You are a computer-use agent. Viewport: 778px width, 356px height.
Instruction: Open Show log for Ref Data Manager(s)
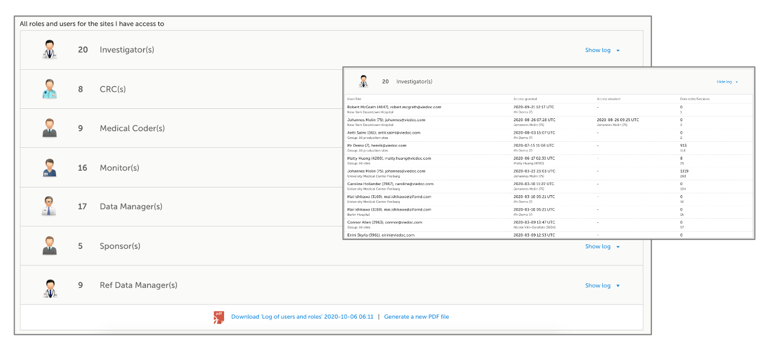pyautogui.click(x=602, y=286)
